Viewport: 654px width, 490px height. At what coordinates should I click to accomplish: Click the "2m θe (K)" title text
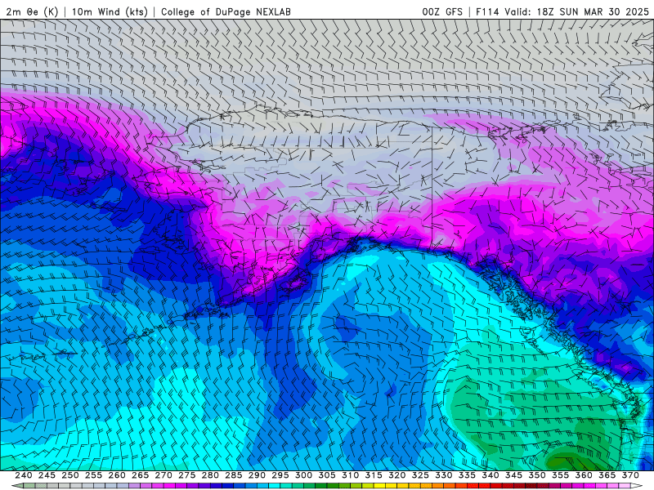pyautogui.click(x=32, y=11)
